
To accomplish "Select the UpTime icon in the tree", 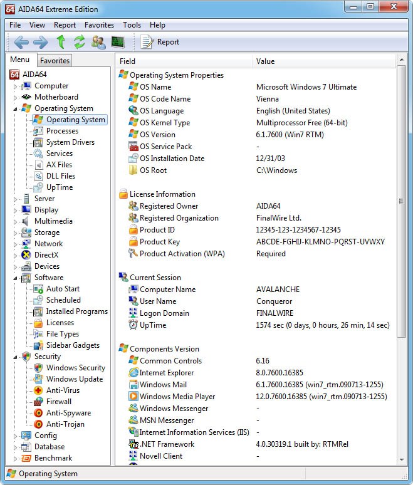I will (x=38, y=187).
